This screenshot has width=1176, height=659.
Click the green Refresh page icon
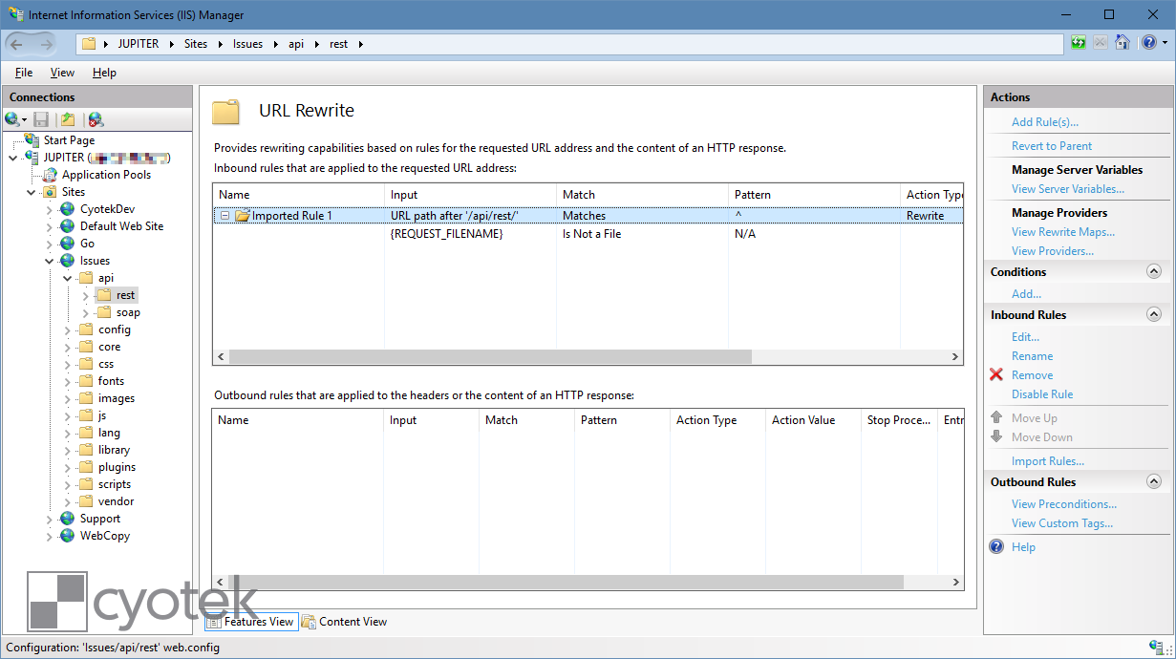(x=1079, y=43)
